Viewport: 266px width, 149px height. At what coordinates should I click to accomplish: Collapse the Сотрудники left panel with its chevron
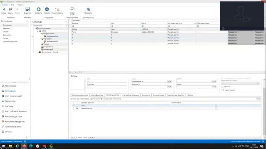(x=27, y=21)
